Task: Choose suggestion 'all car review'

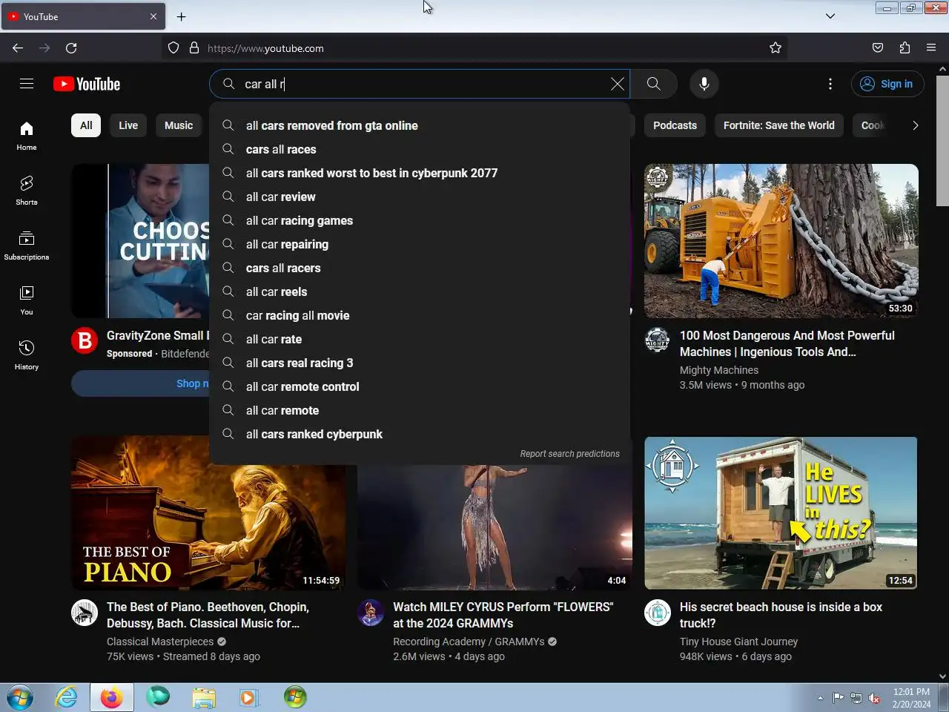Action: [420, 197]
